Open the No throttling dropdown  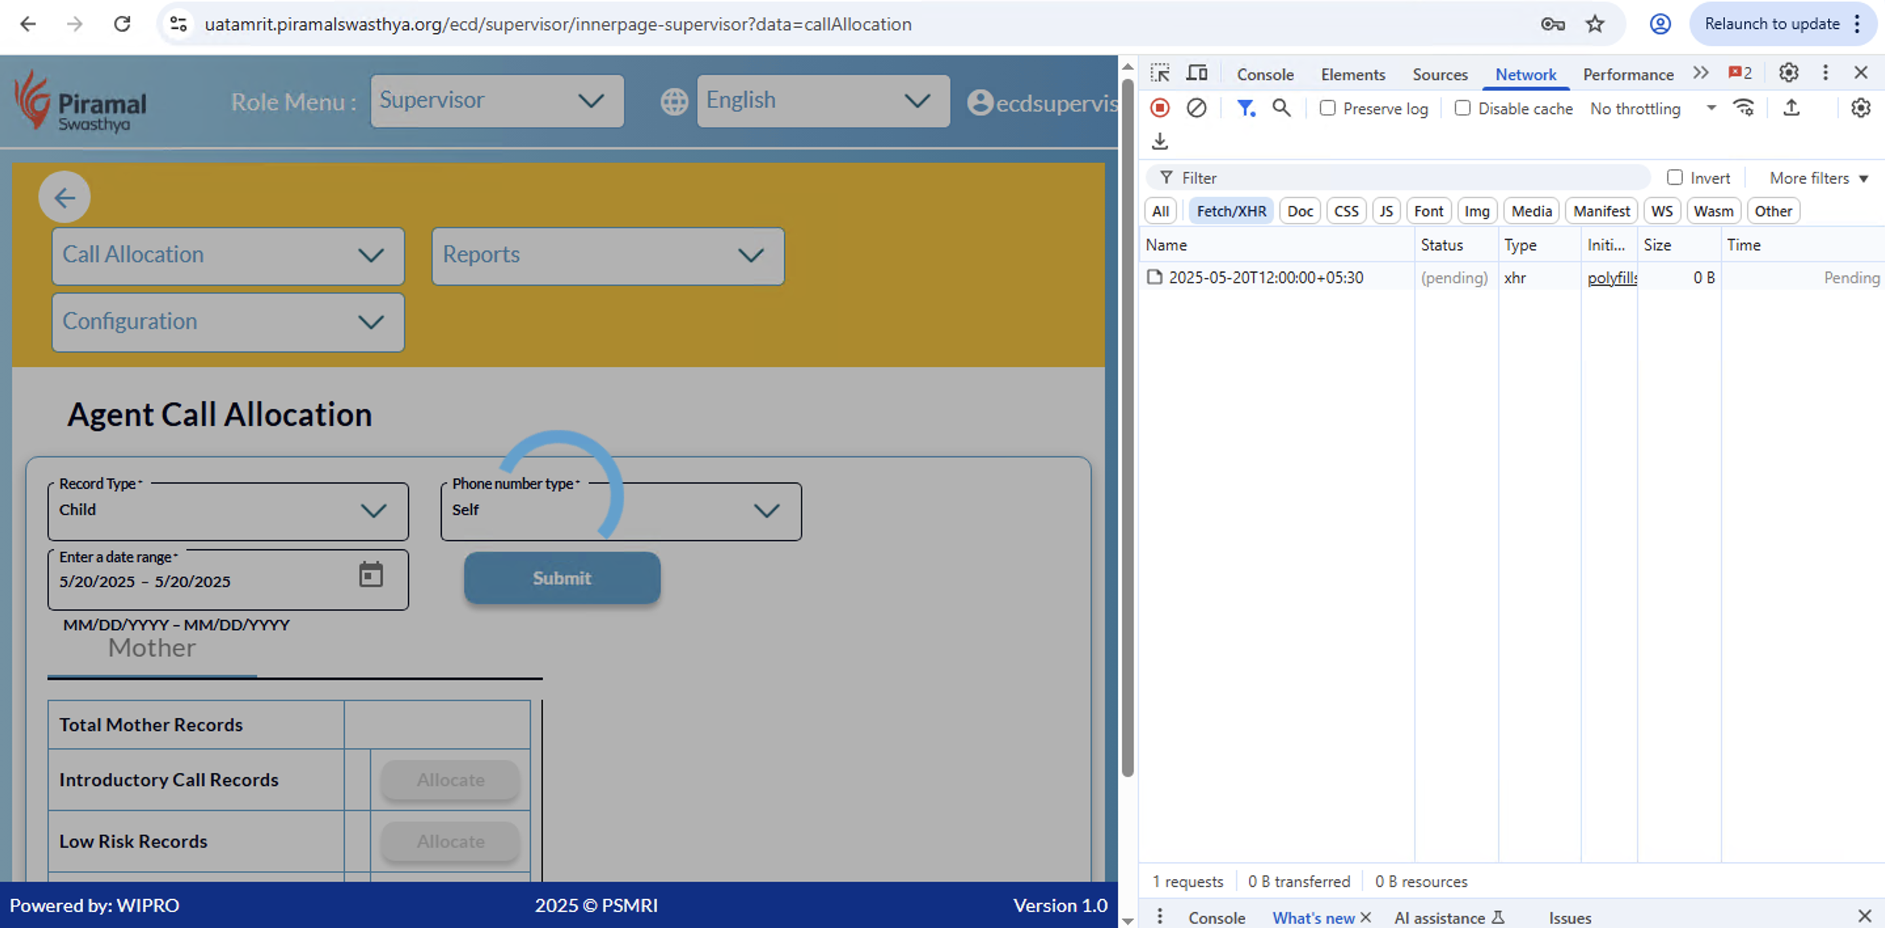1652,108
